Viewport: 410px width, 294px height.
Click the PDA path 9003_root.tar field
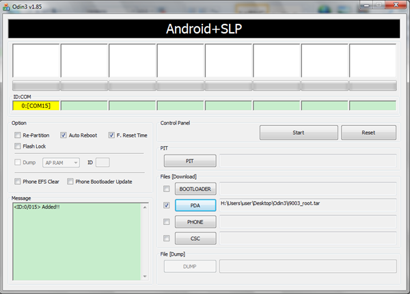tap(308, 205)
